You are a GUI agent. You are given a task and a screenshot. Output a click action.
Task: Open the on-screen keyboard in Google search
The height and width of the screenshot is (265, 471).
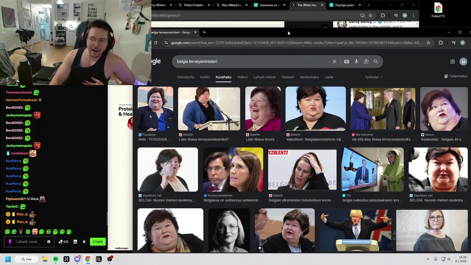click(346, 61)
